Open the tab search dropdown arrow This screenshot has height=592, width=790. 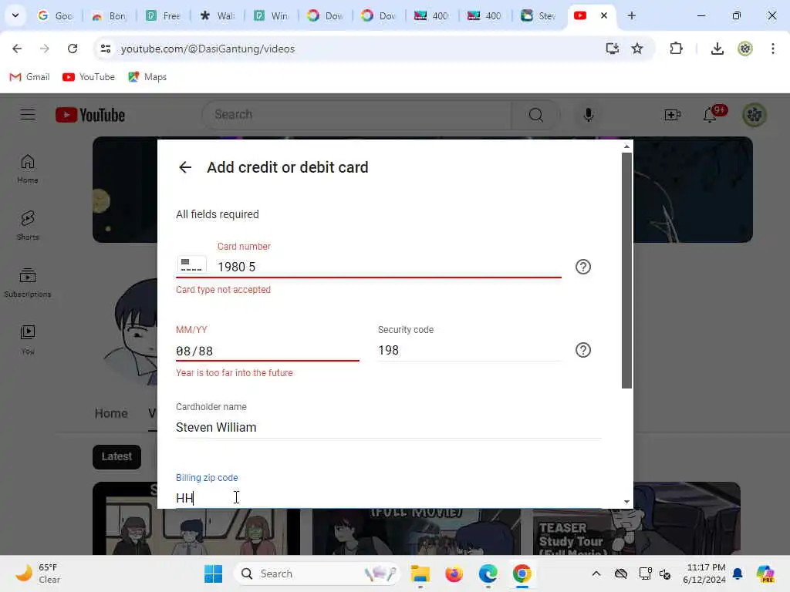(15, 15)
